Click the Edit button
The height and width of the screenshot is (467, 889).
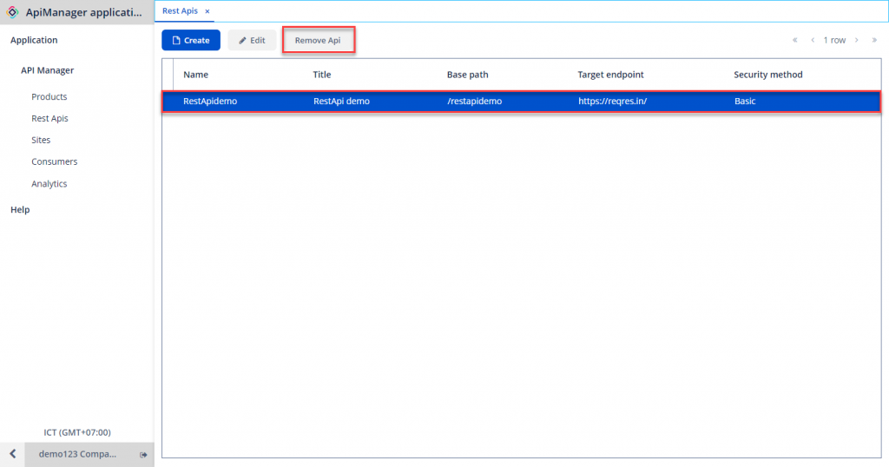click(253, 40)
